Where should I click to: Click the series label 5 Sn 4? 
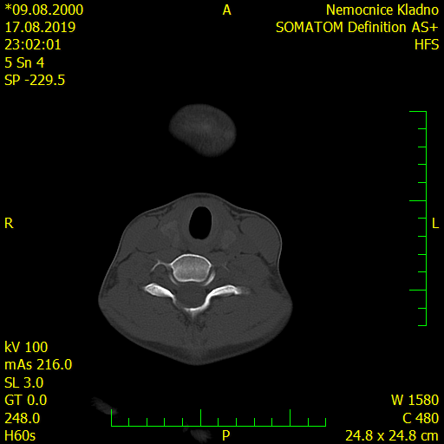[x=24, y=62]
